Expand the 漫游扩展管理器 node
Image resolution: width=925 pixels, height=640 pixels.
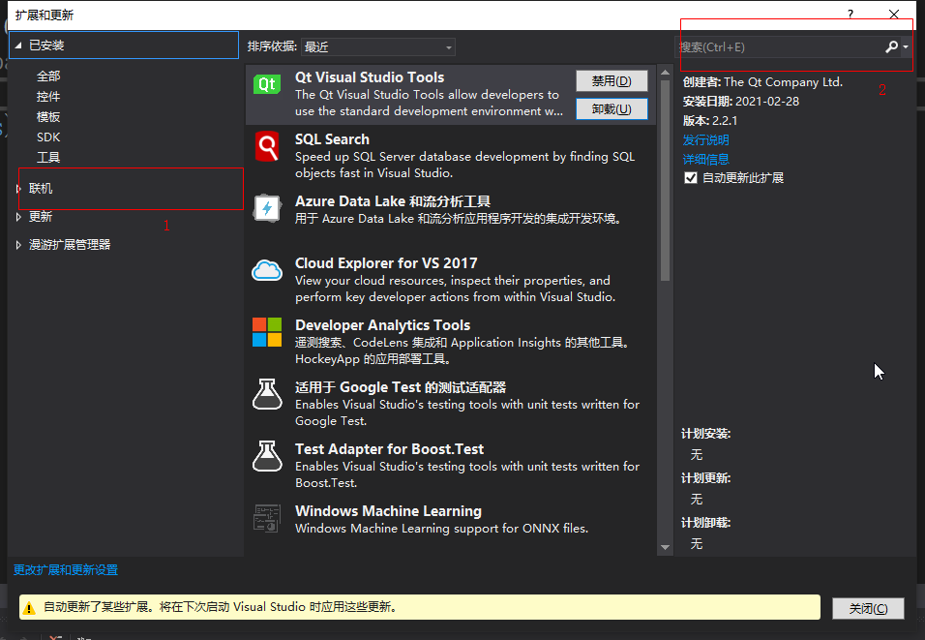point(18,244)
